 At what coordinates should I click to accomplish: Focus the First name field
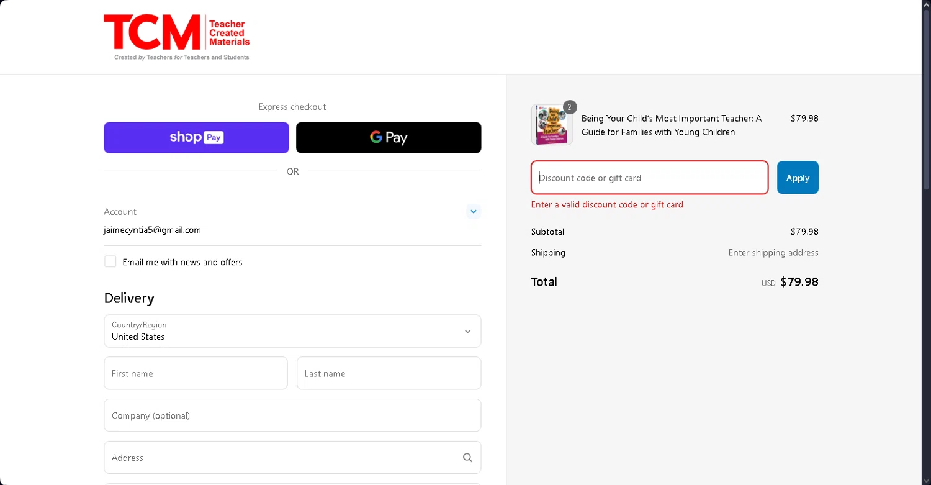point(196,373)
